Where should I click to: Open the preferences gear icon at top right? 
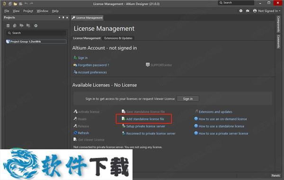[241, 11]
